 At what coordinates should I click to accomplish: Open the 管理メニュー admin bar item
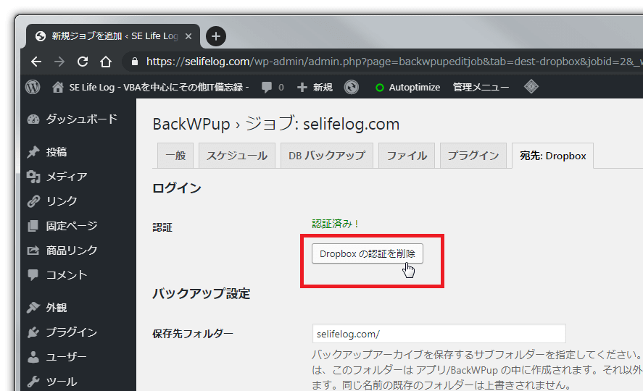coord(481,87)
